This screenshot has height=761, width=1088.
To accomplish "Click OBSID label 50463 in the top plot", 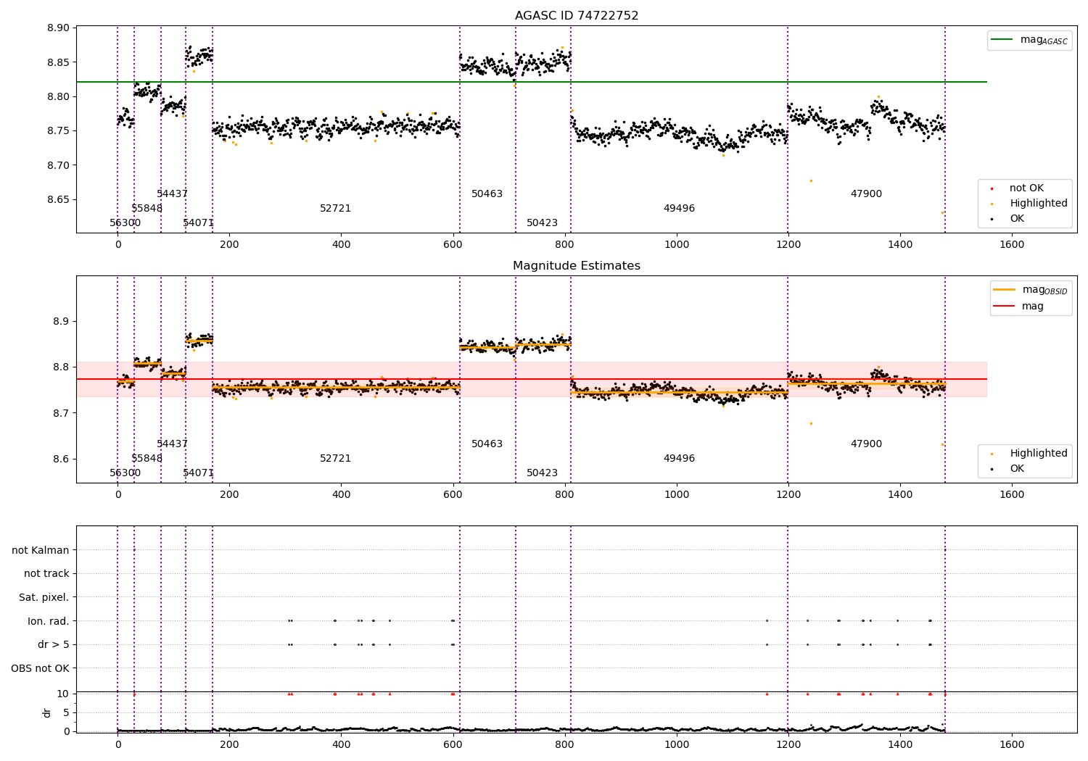I will point(487,194).
